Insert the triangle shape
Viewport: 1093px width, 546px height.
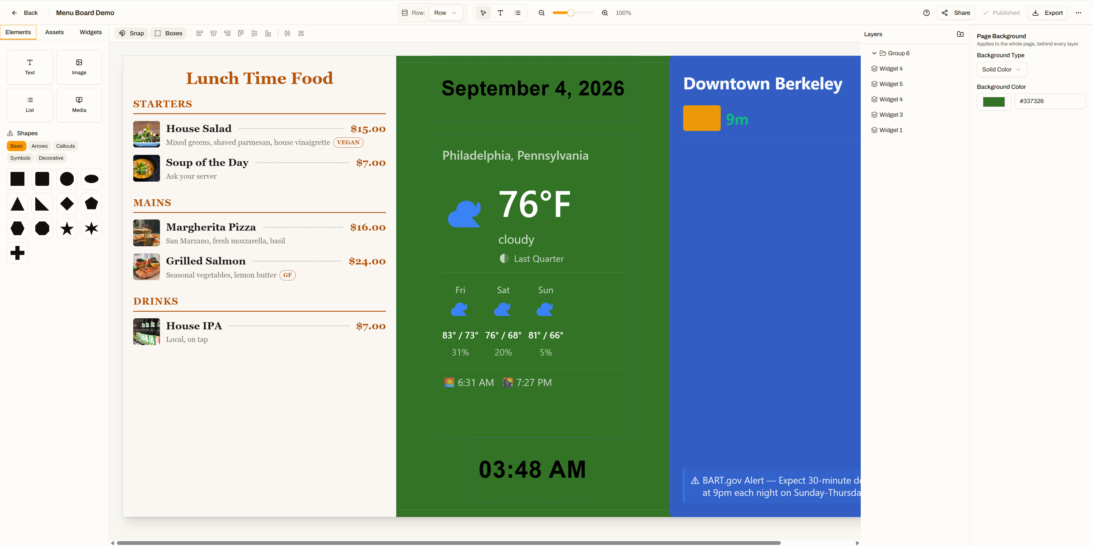tap(17, 204)
